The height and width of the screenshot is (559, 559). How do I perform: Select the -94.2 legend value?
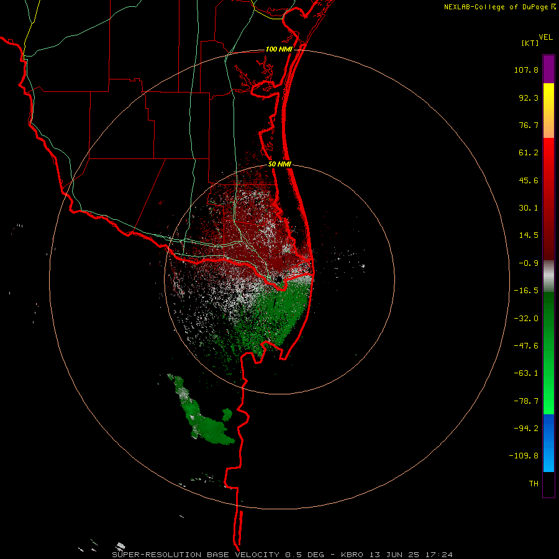526,428
